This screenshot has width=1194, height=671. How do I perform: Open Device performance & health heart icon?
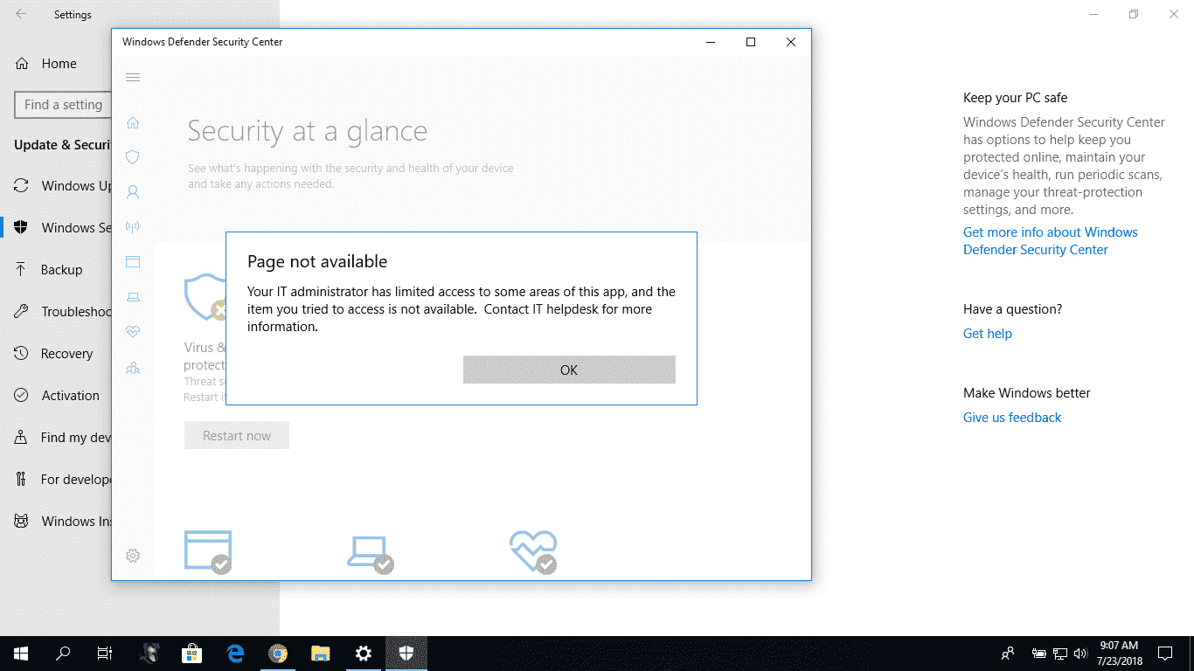pos(133,332)
